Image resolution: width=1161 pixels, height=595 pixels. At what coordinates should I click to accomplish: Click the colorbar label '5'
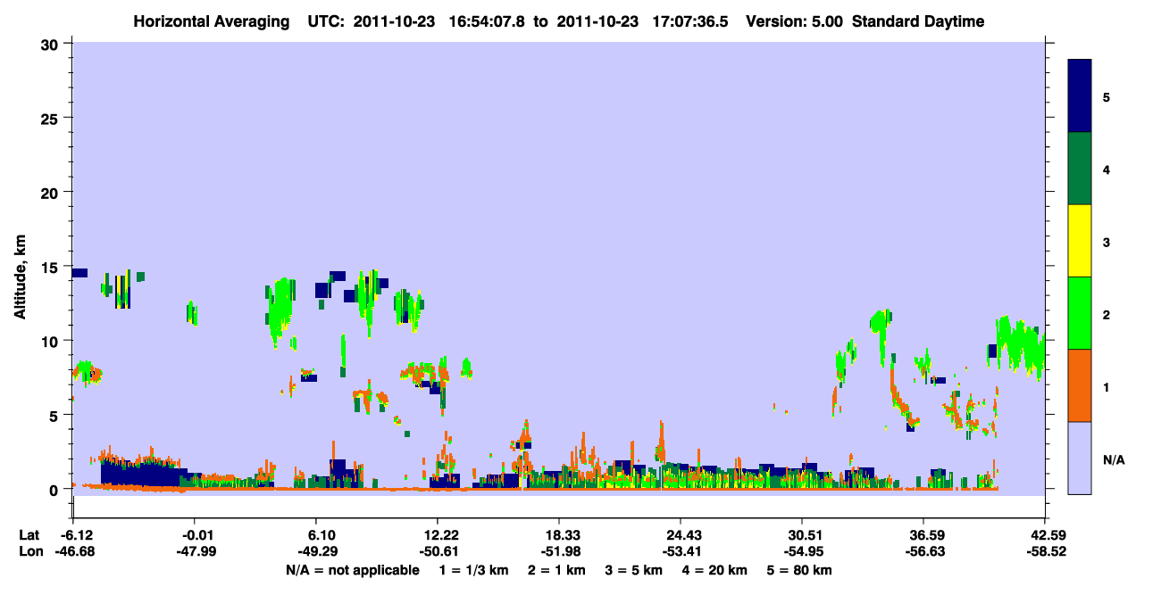(x=1107, y=97)
